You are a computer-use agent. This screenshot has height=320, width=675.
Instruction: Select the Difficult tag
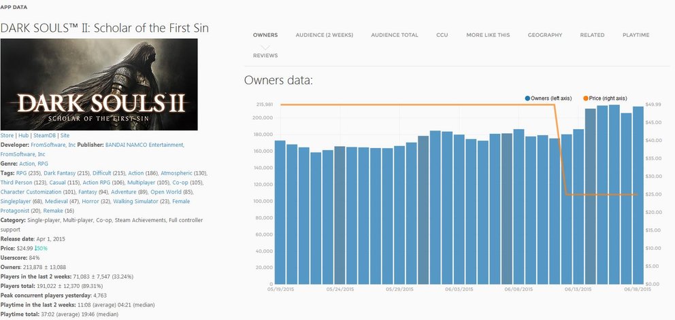[x=102, y=173]
